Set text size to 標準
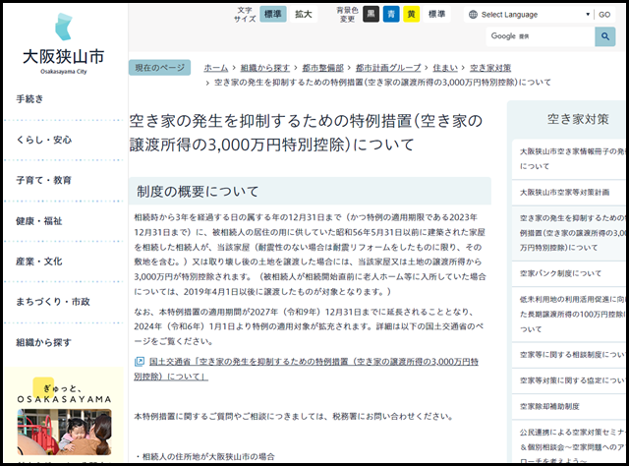This screenshot has width=629, height=466. pyautogui.click(x=273, y=14)
